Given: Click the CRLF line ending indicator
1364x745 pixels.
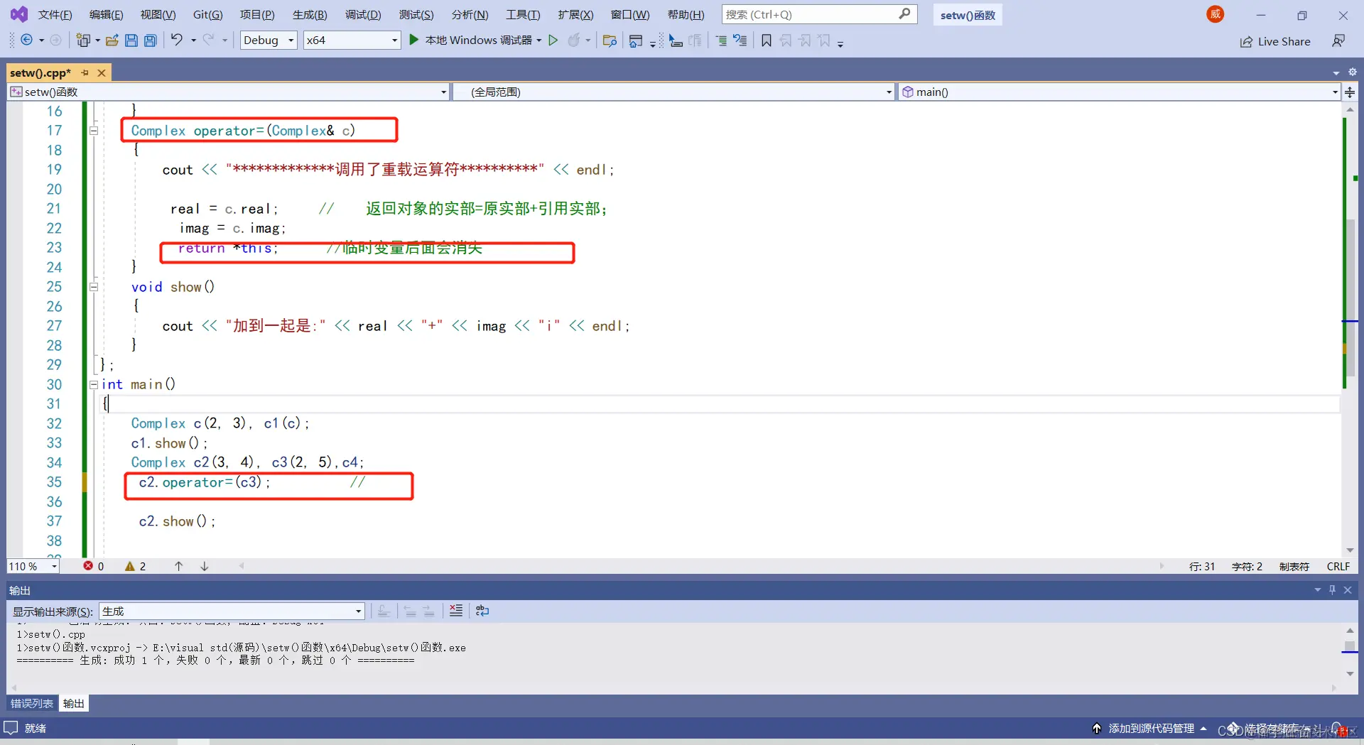Looking at the screenshot, I should coord(1338,566).
